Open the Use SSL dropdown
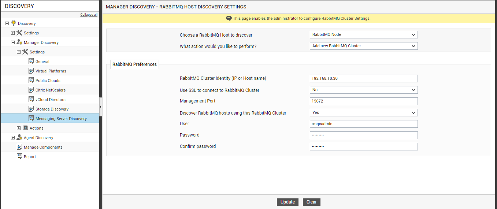Image resolution: width=497 pixels, height=209 pixels. [x=364, y=90]
